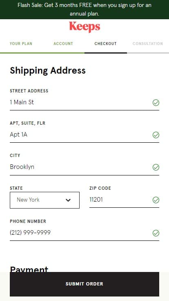
Task: Click the Flash Sale banner
Action: (x=84, y=9)
